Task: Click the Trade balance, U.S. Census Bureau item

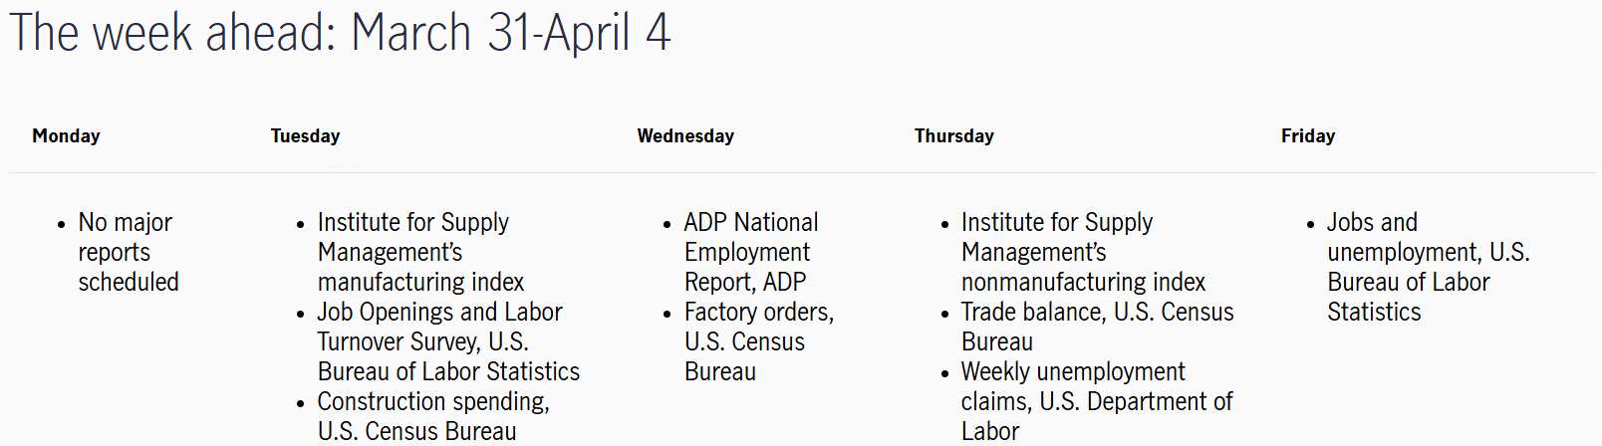Action: [x=1097, y=327]
